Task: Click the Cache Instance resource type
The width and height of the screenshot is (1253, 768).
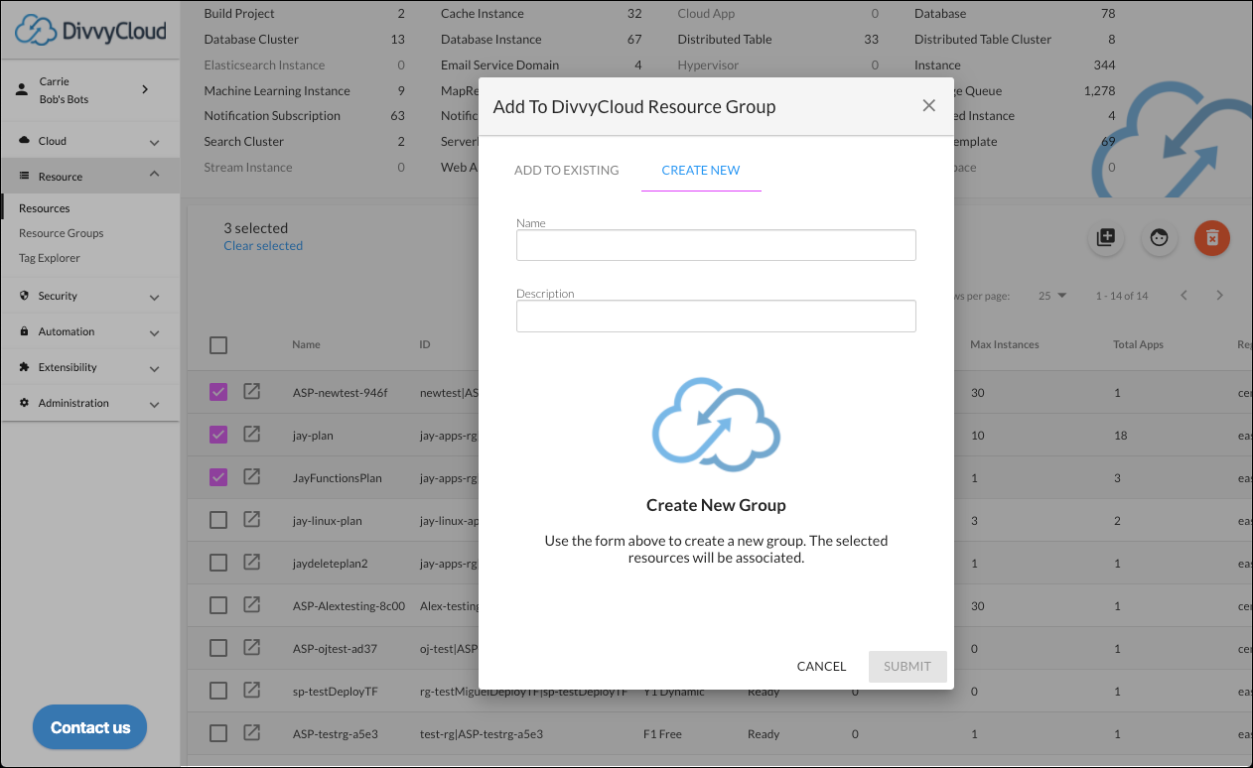Action: [x=483, y=14]
